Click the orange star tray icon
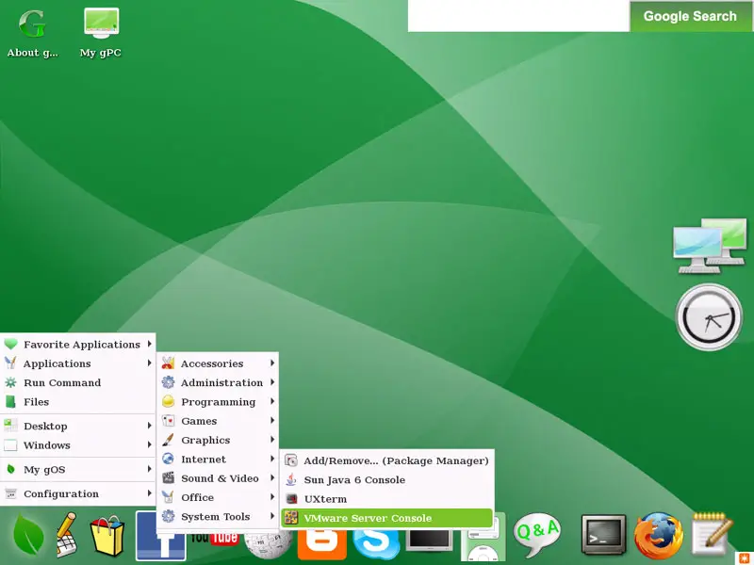The image size is (754, 565). click(x=744, y=557)
